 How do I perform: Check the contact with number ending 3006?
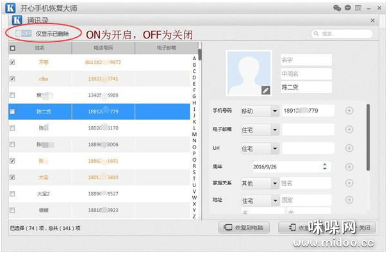[12, 144]
